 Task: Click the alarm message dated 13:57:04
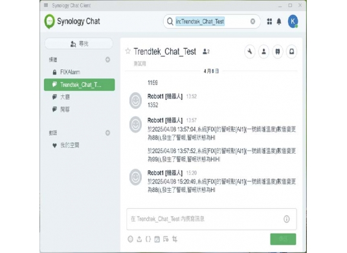click(x=222, y=134)
